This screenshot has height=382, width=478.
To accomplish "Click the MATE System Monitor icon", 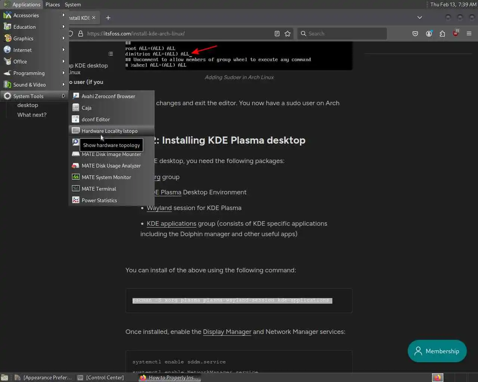I will [76, 177].
